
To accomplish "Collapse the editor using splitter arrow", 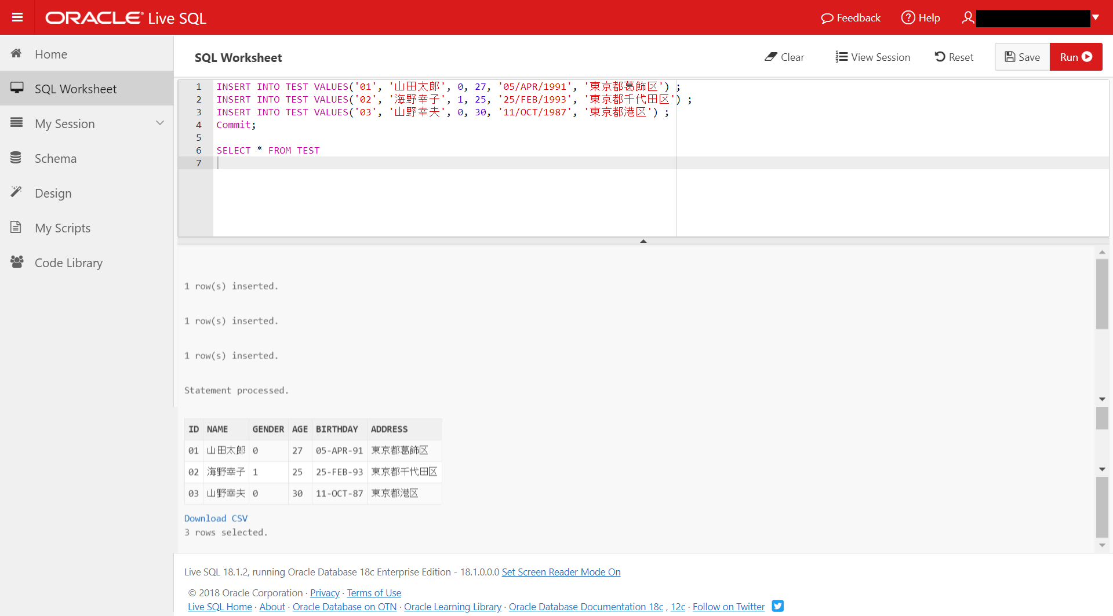I will pos(643,241).
